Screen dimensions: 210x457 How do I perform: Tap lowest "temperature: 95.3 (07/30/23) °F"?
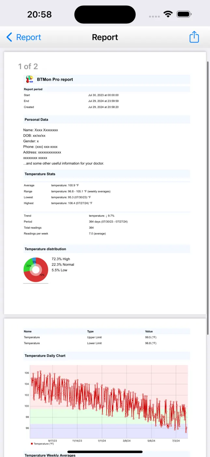[71, 197]
